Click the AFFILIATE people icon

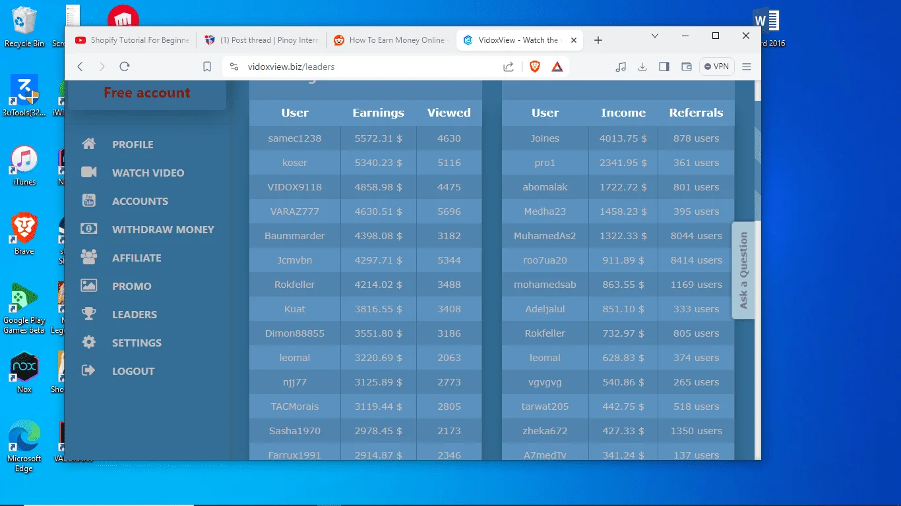[89, 258]
